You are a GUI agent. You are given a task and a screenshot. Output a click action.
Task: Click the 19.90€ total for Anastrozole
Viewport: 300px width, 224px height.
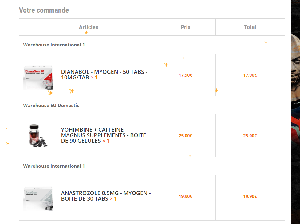coord(250,196)
